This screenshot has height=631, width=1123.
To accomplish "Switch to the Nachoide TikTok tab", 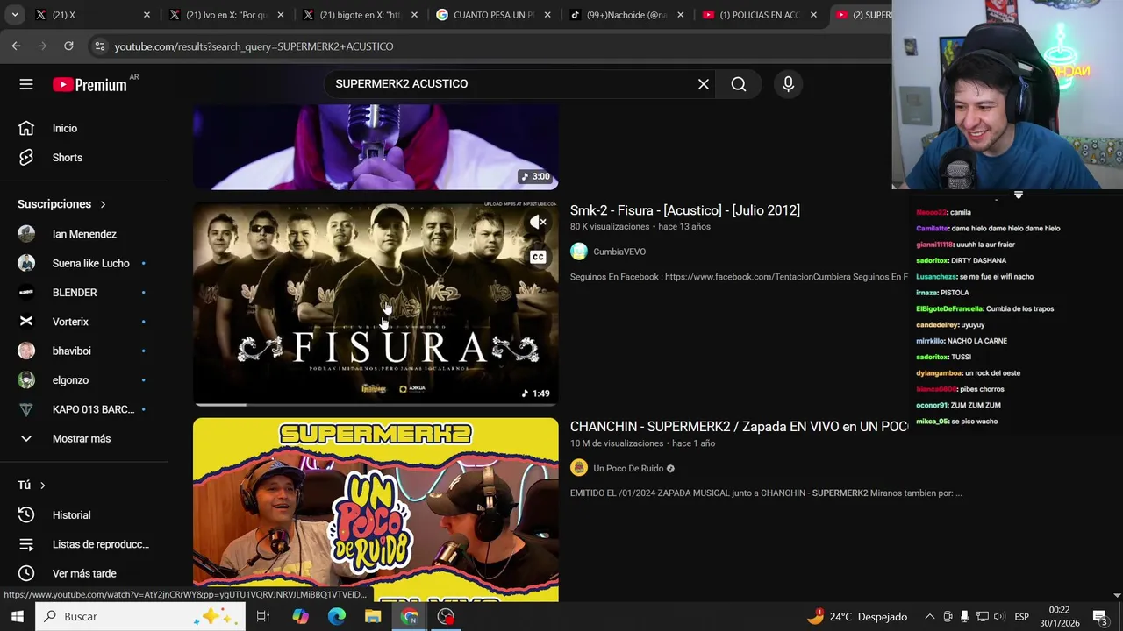I will coord(626,15).
